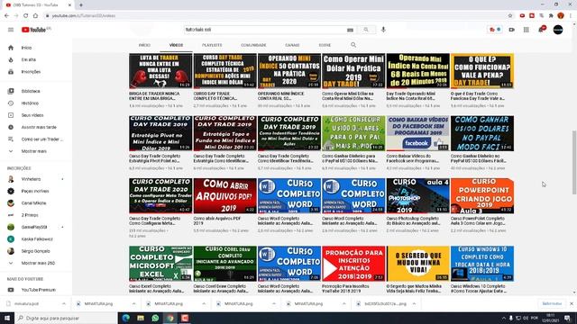Click the page vertical scrollbar thumb
Screen dimensions: 577x324
coord(574,162)
